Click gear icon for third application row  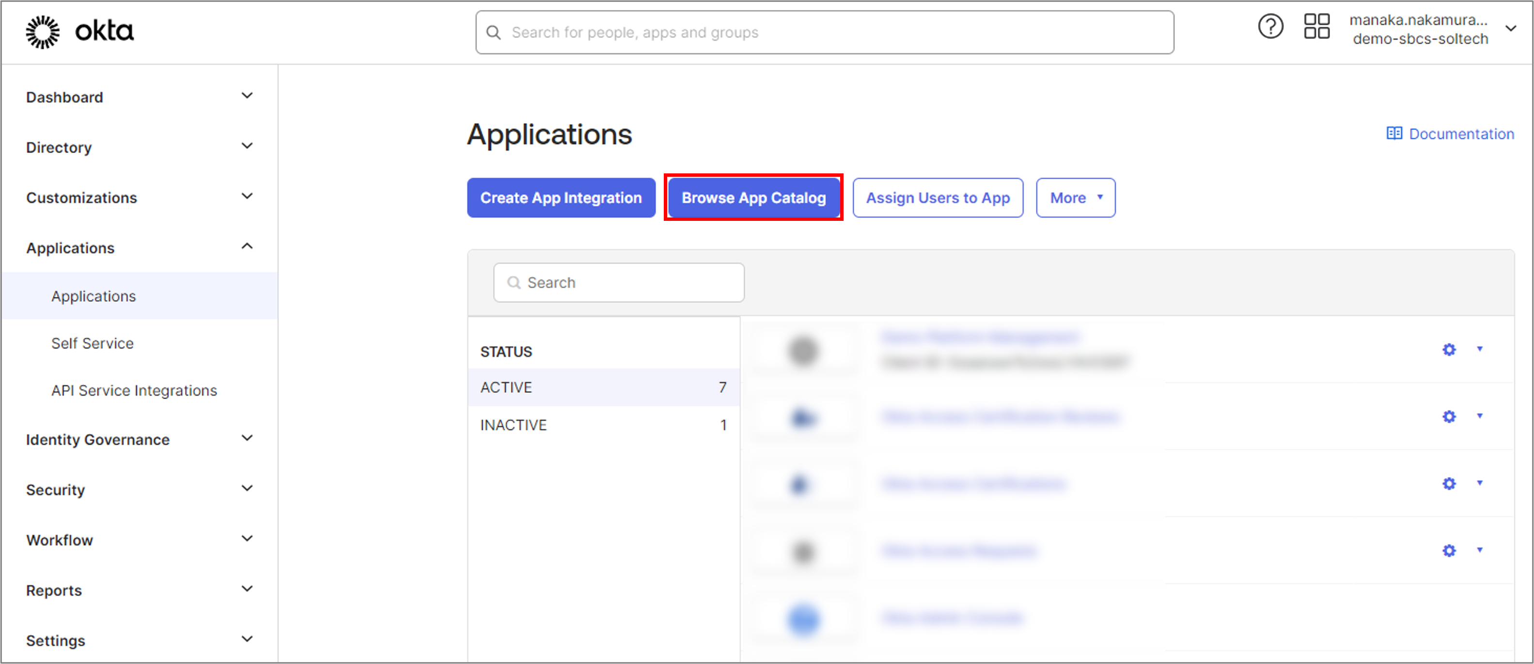point(1449,484)
